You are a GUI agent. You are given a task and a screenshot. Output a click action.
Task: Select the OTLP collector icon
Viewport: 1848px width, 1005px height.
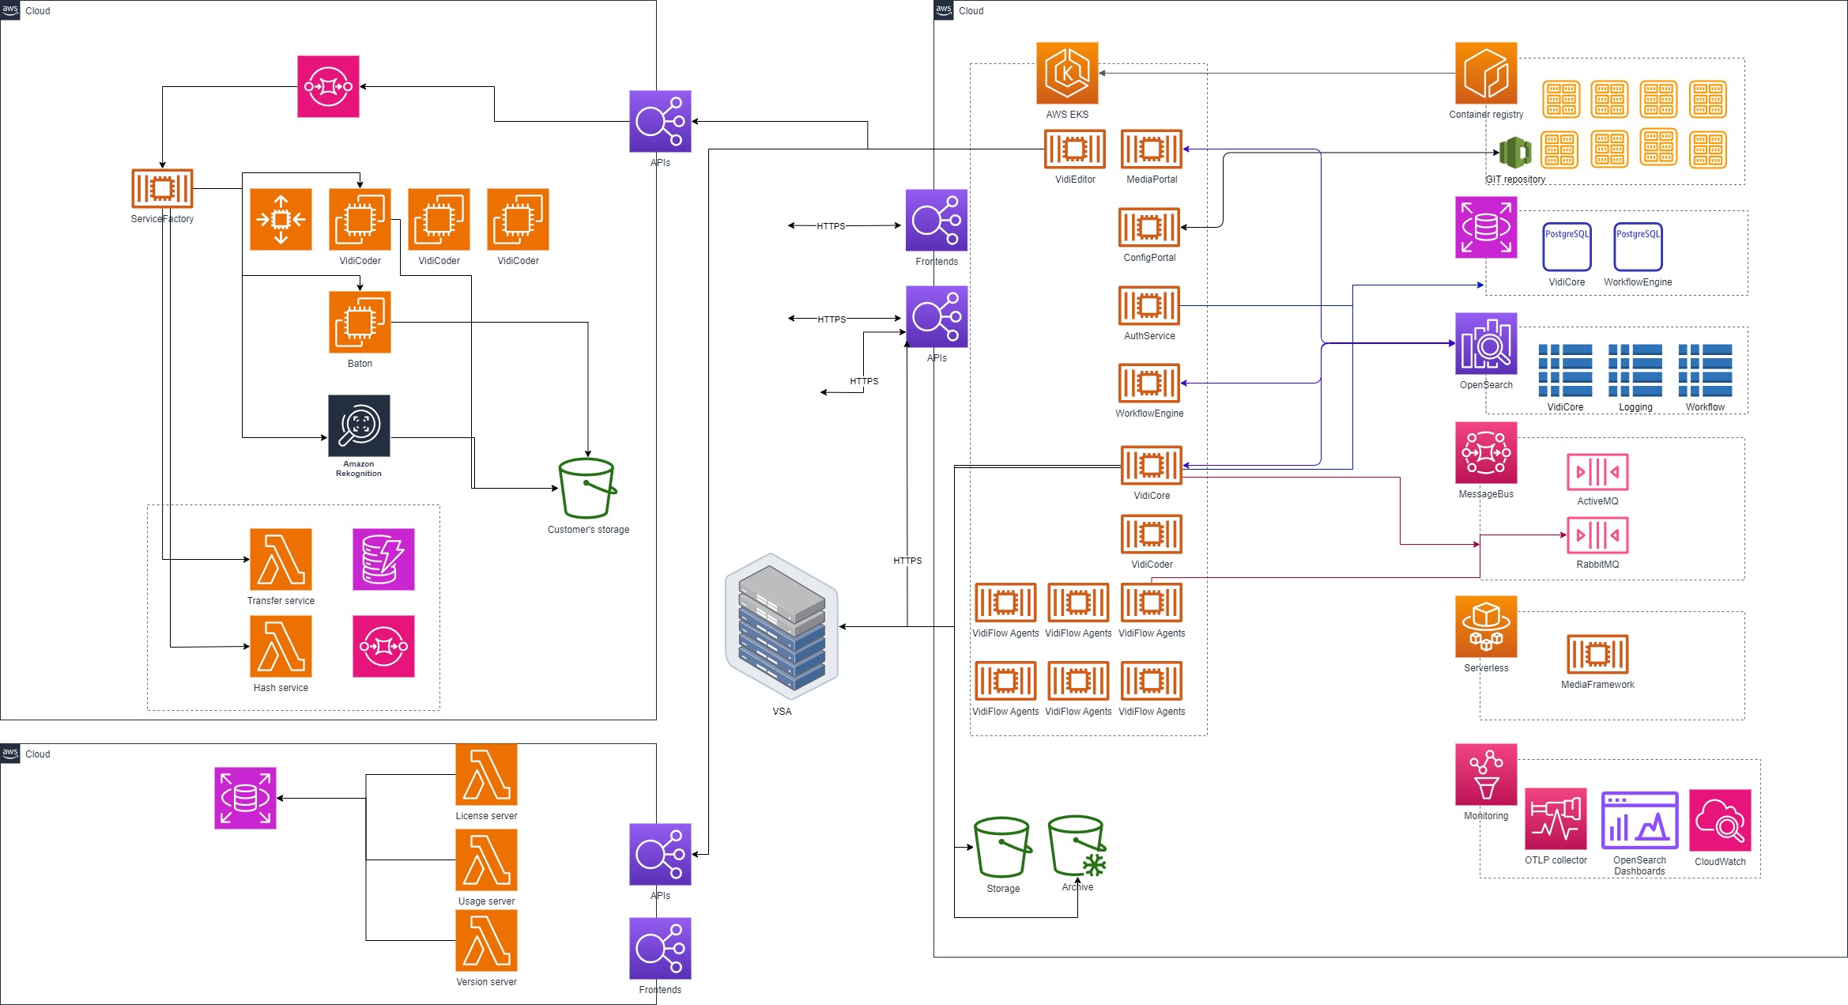click(1556, 818)
